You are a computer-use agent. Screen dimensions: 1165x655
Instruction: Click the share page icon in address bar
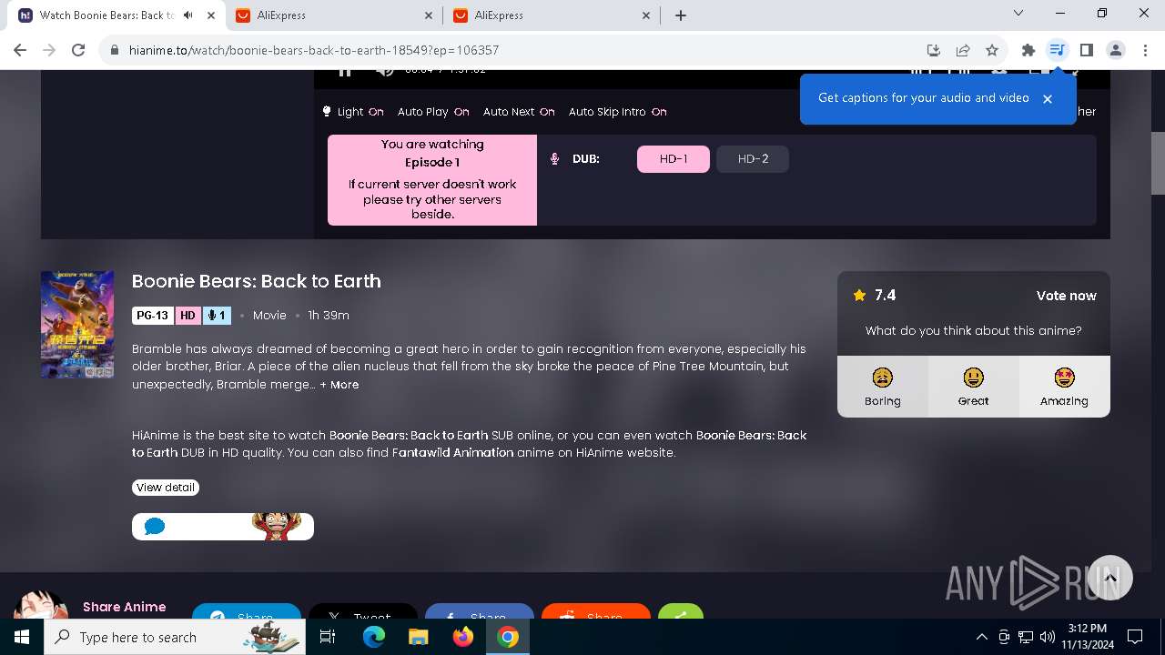tap(963, 50)
